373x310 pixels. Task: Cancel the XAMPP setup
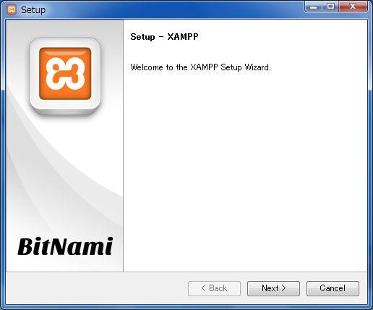pyautogui.click(x=333, y=288)
